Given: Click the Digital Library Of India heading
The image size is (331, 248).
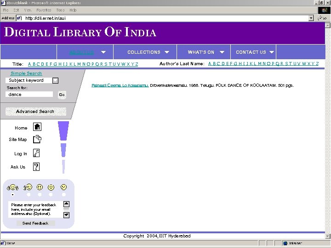Looking at the screenshot, I should (x=80, y=32).
